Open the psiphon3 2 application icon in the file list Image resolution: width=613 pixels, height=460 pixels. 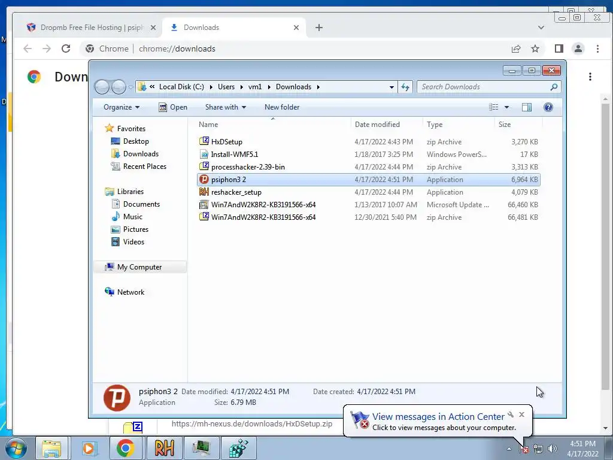click(x=204, y=180)
